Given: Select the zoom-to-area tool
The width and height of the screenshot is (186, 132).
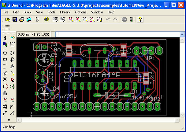Looking at the screenshot, I should (x=99, y=19).
